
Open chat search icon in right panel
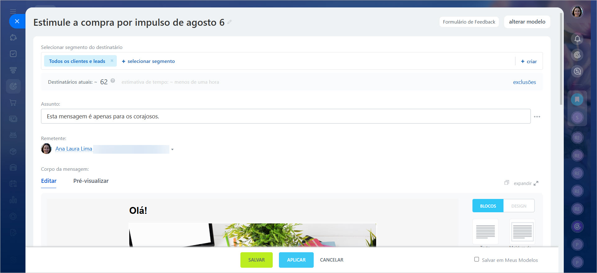click(577, 71)
